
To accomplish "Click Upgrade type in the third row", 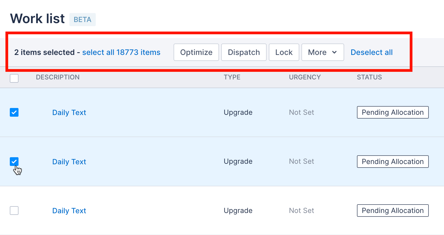I will point(238,211).
